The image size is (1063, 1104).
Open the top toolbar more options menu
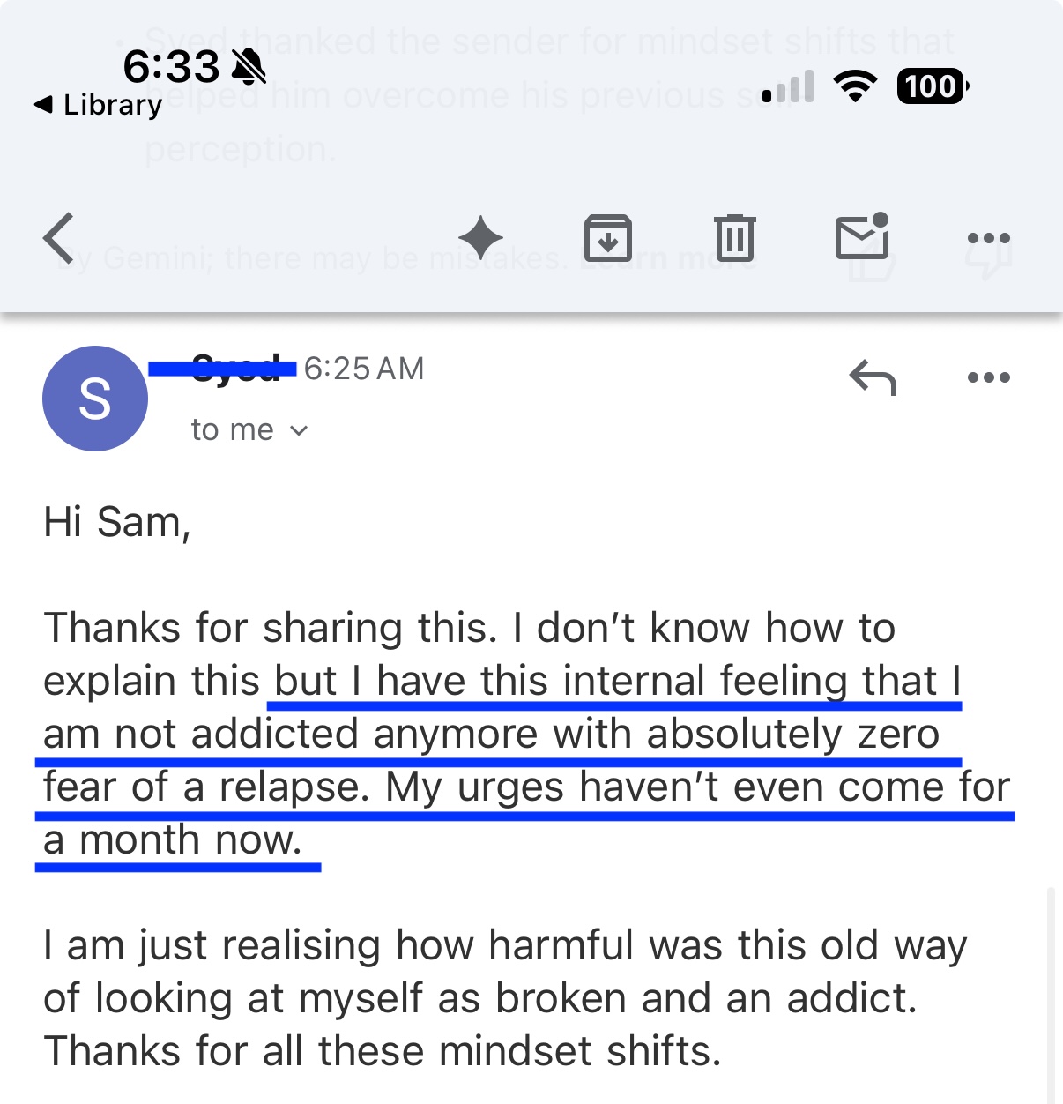tap(988, 238)
